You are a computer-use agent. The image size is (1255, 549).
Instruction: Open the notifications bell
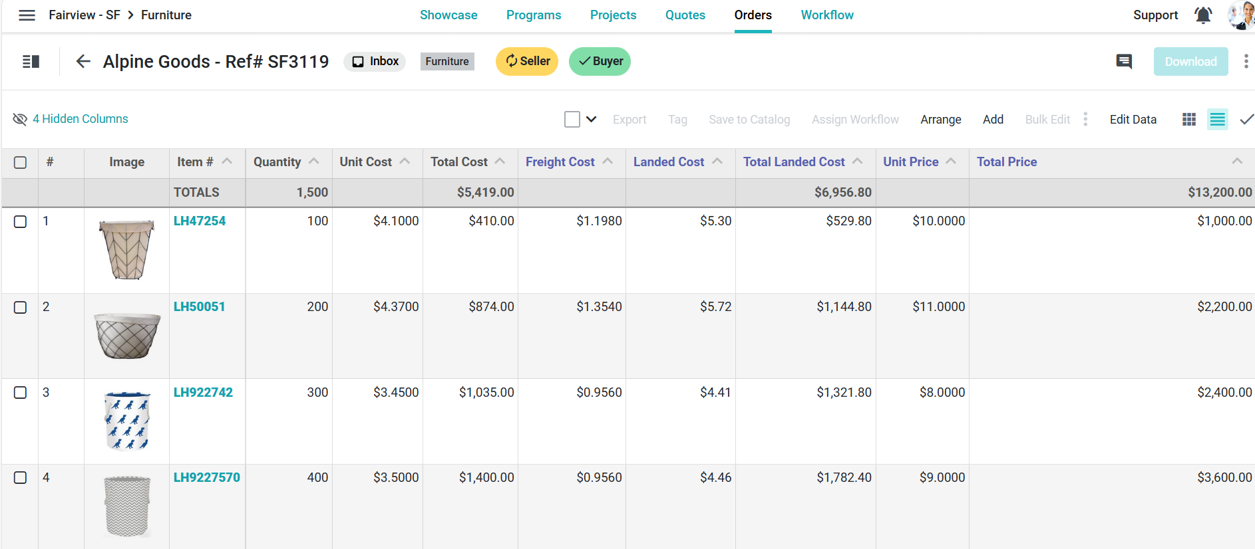click(x=1202, y=15)
